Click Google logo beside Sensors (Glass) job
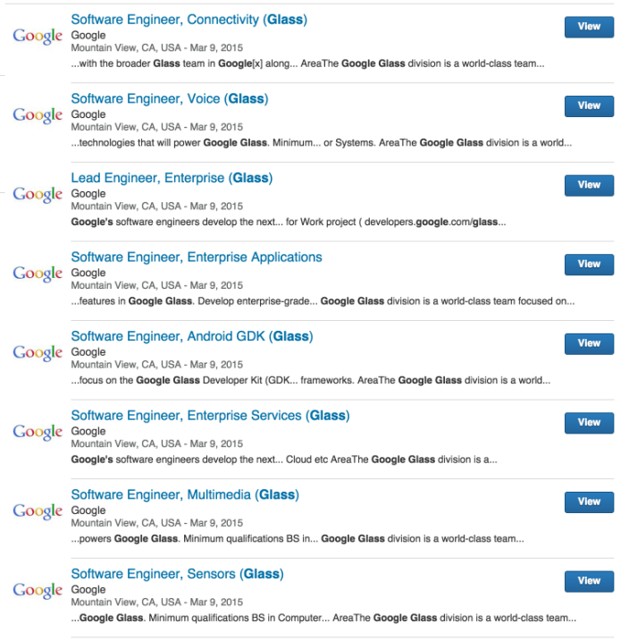629x641 pixels. tap(38, 590)
